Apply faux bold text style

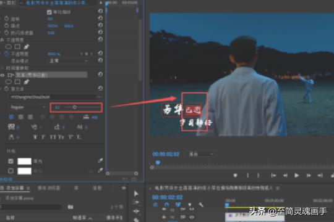(35, 137)
